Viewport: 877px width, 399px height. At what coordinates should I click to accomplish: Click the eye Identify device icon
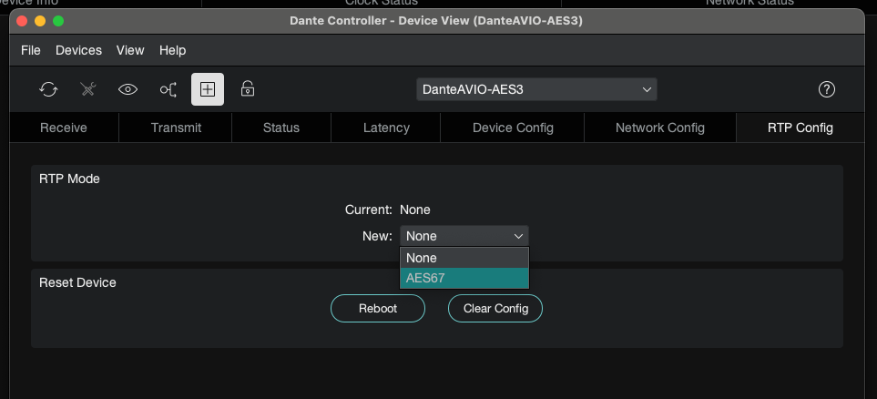[128, 89]
